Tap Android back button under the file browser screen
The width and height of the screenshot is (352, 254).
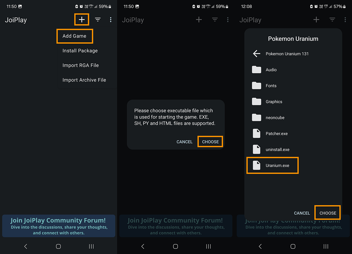coord(260,246)
